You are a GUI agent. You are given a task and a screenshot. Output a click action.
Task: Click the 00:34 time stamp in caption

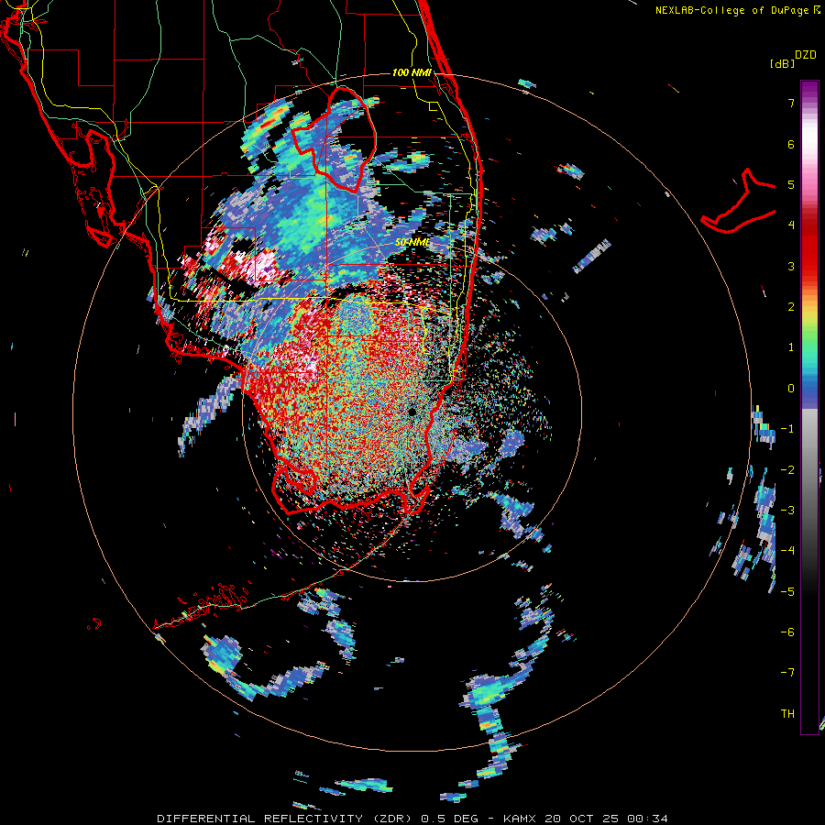tap(647, 819)
